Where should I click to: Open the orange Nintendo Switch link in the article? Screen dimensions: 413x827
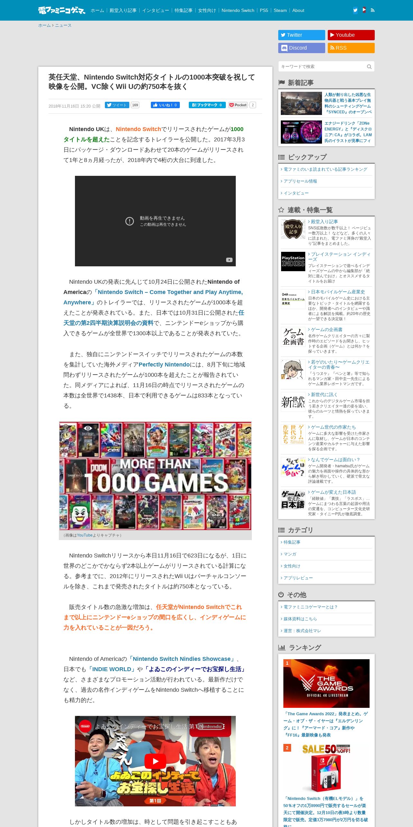[138, 129]
